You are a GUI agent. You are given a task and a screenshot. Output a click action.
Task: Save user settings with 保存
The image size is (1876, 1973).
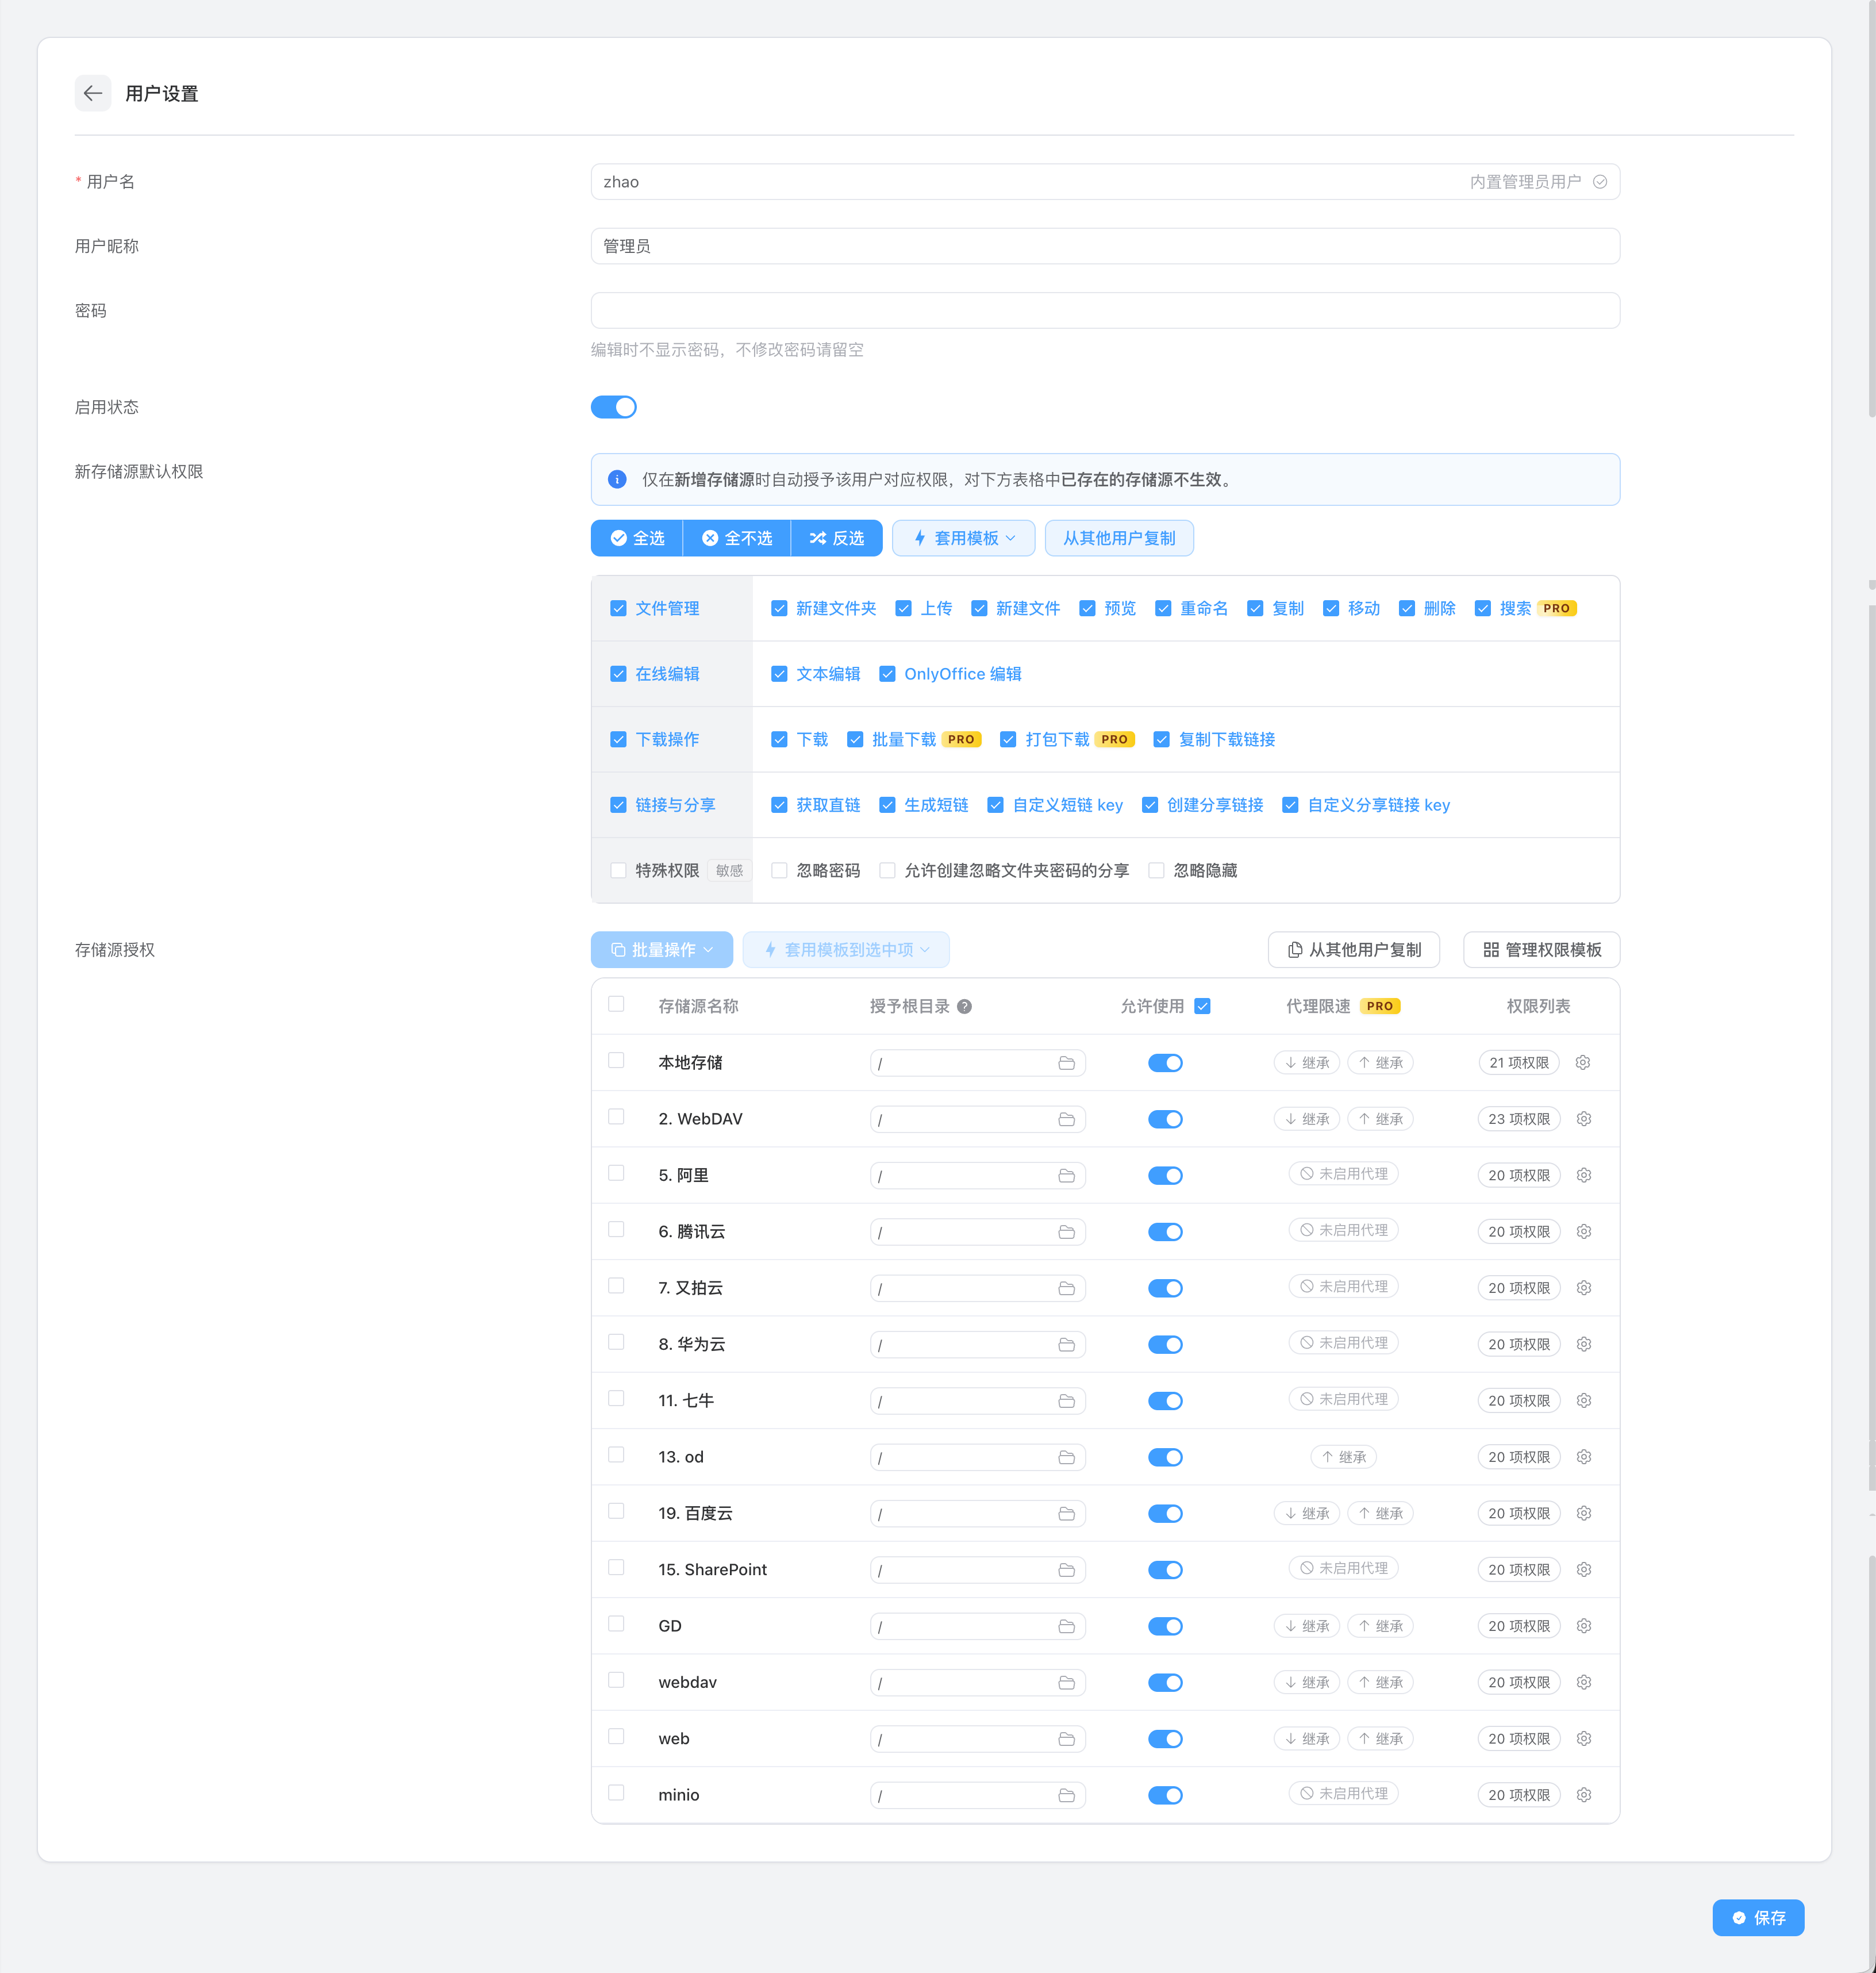click(1758, 1917)
